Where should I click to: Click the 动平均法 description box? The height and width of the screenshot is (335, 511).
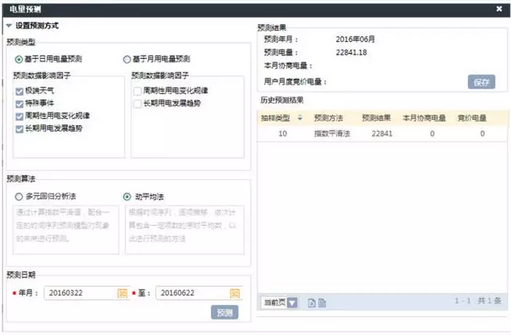184,230
